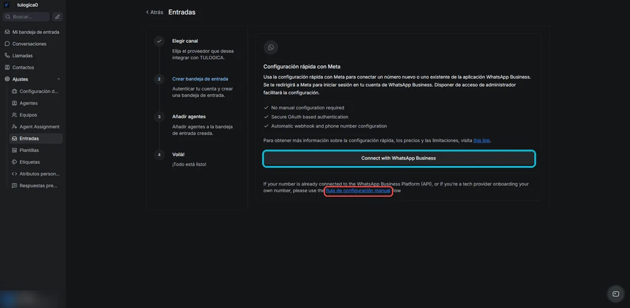Click the tulogica0 account logo icon
Screen dimensions: 630x308
tap(7, 5)
